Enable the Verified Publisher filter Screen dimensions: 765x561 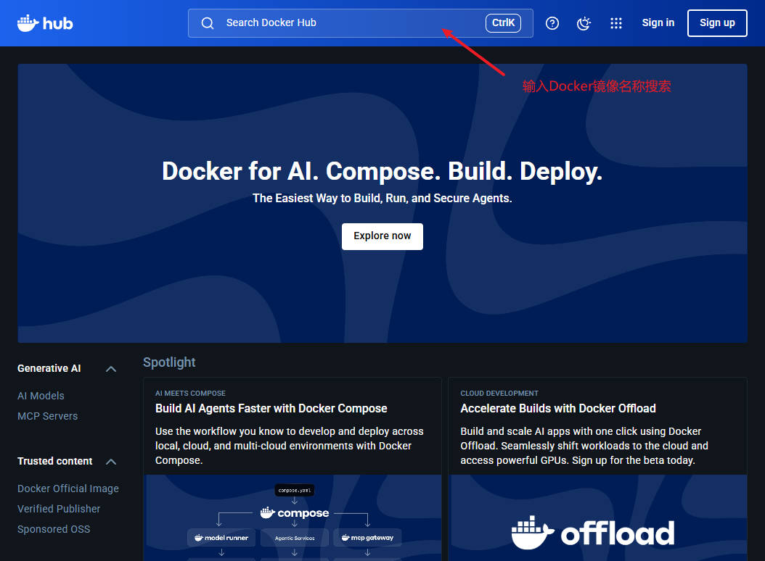59,509
